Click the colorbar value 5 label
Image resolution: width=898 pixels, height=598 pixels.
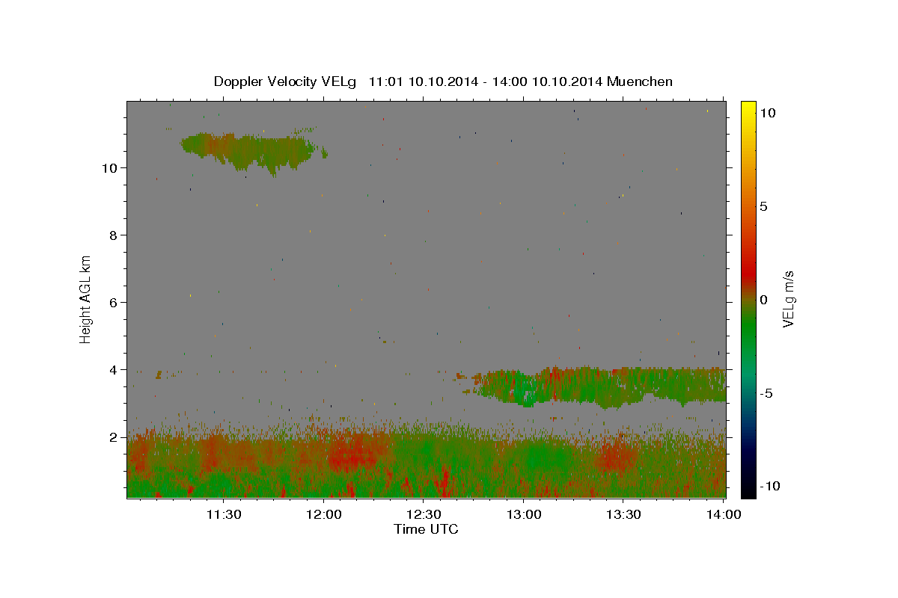click(x=763, y=206)
